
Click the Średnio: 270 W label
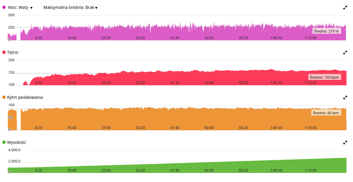[326, 31]
